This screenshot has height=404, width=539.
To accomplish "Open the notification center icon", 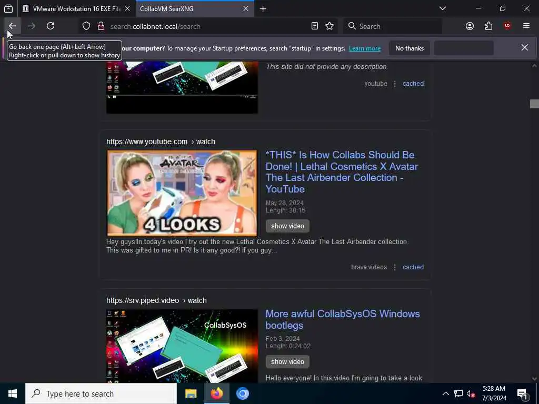I will click(523, 393).
